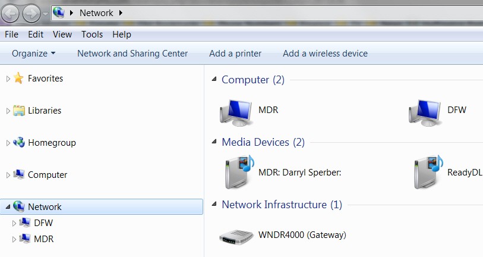
Task: Collapse the Media Devices group
Action: pos(214,142)
